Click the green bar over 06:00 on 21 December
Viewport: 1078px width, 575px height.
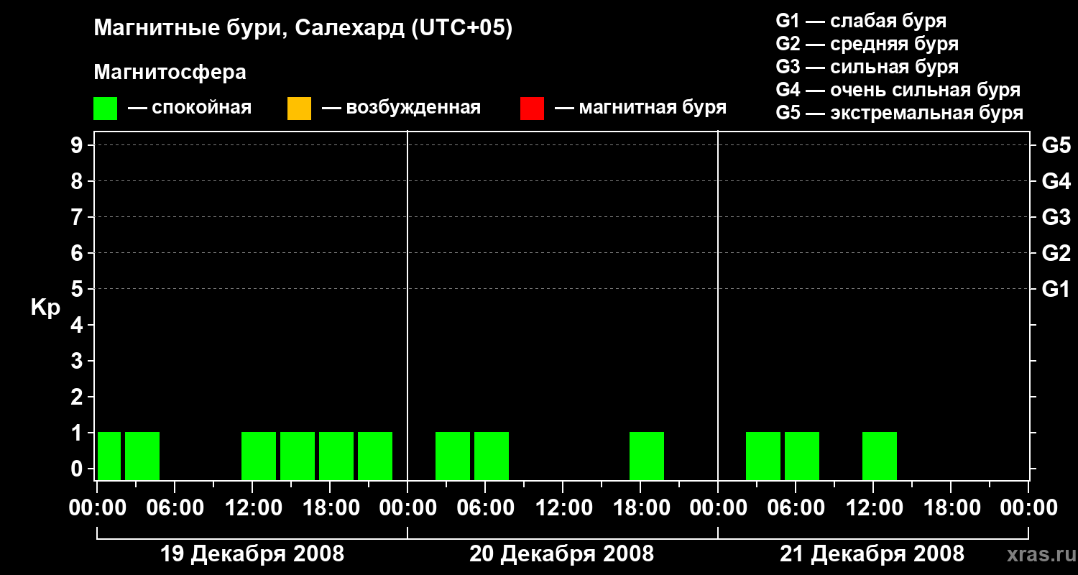tap(802, 456)
